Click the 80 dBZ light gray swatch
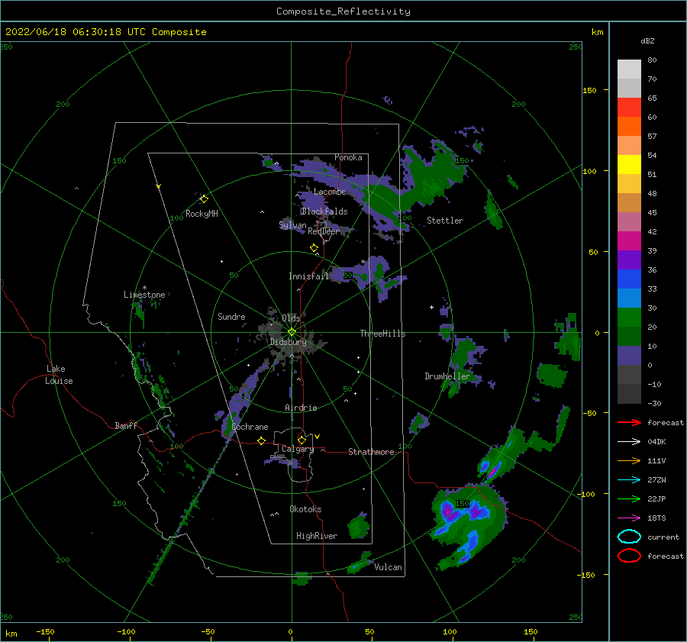 click(629, 69)
